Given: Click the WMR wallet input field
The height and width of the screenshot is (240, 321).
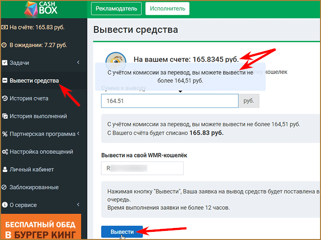Looking at the screenshot, I should [x=142, y=168].
